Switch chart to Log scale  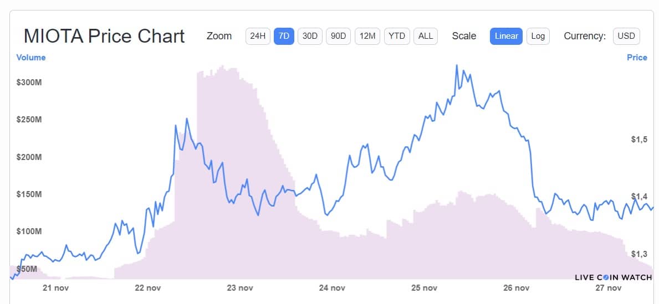click(x=538, y=36)
